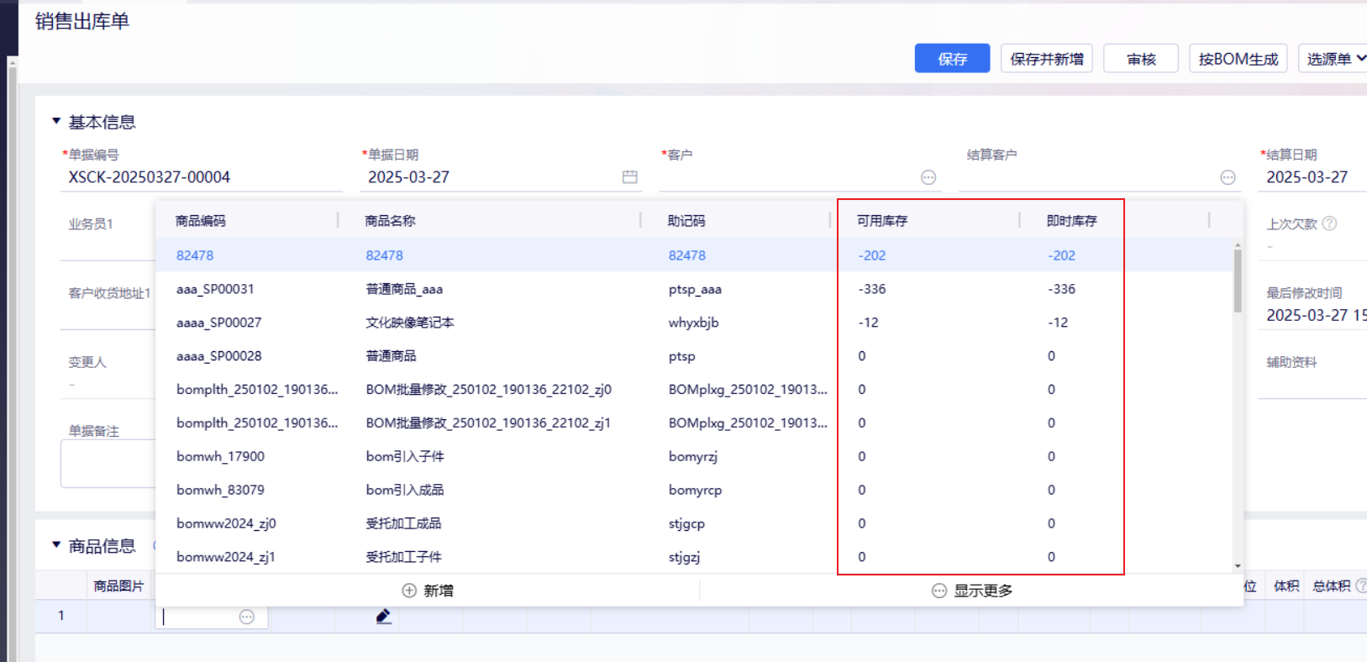1367x662 pixels.
Task: Collapse 基本信息 section
Action: coord(56,122)
